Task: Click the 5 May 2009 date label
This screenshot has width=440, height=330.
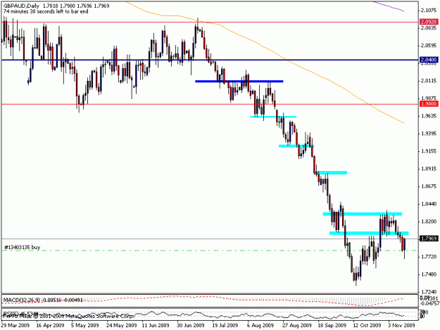Action: (85, 325)
